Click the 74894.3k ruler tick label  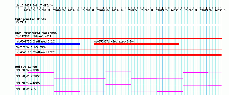point(30,10)
